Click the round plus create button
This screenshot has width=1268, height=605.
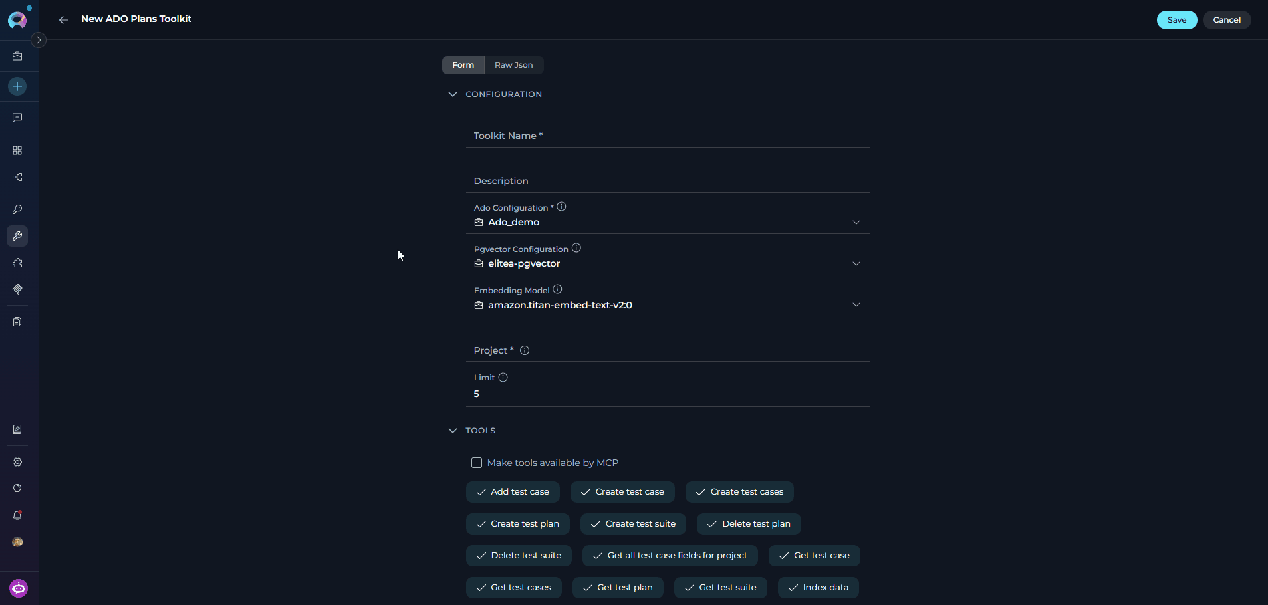(17, 86)
